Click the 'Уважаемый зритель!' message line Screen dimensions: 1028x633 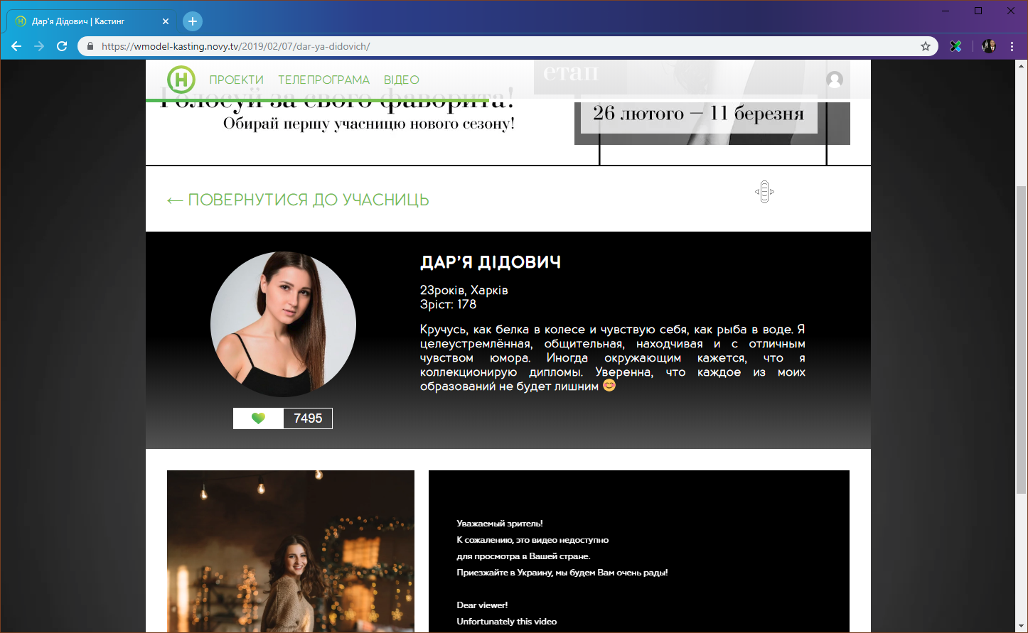[500, 524]
